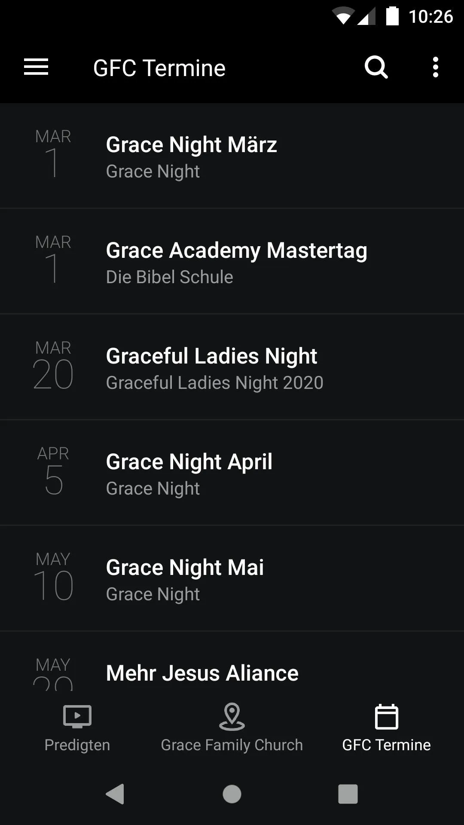Screen dimensions: 464x825
Task: Select the Graceful Ladies Night entry
Action: point(232,367)
